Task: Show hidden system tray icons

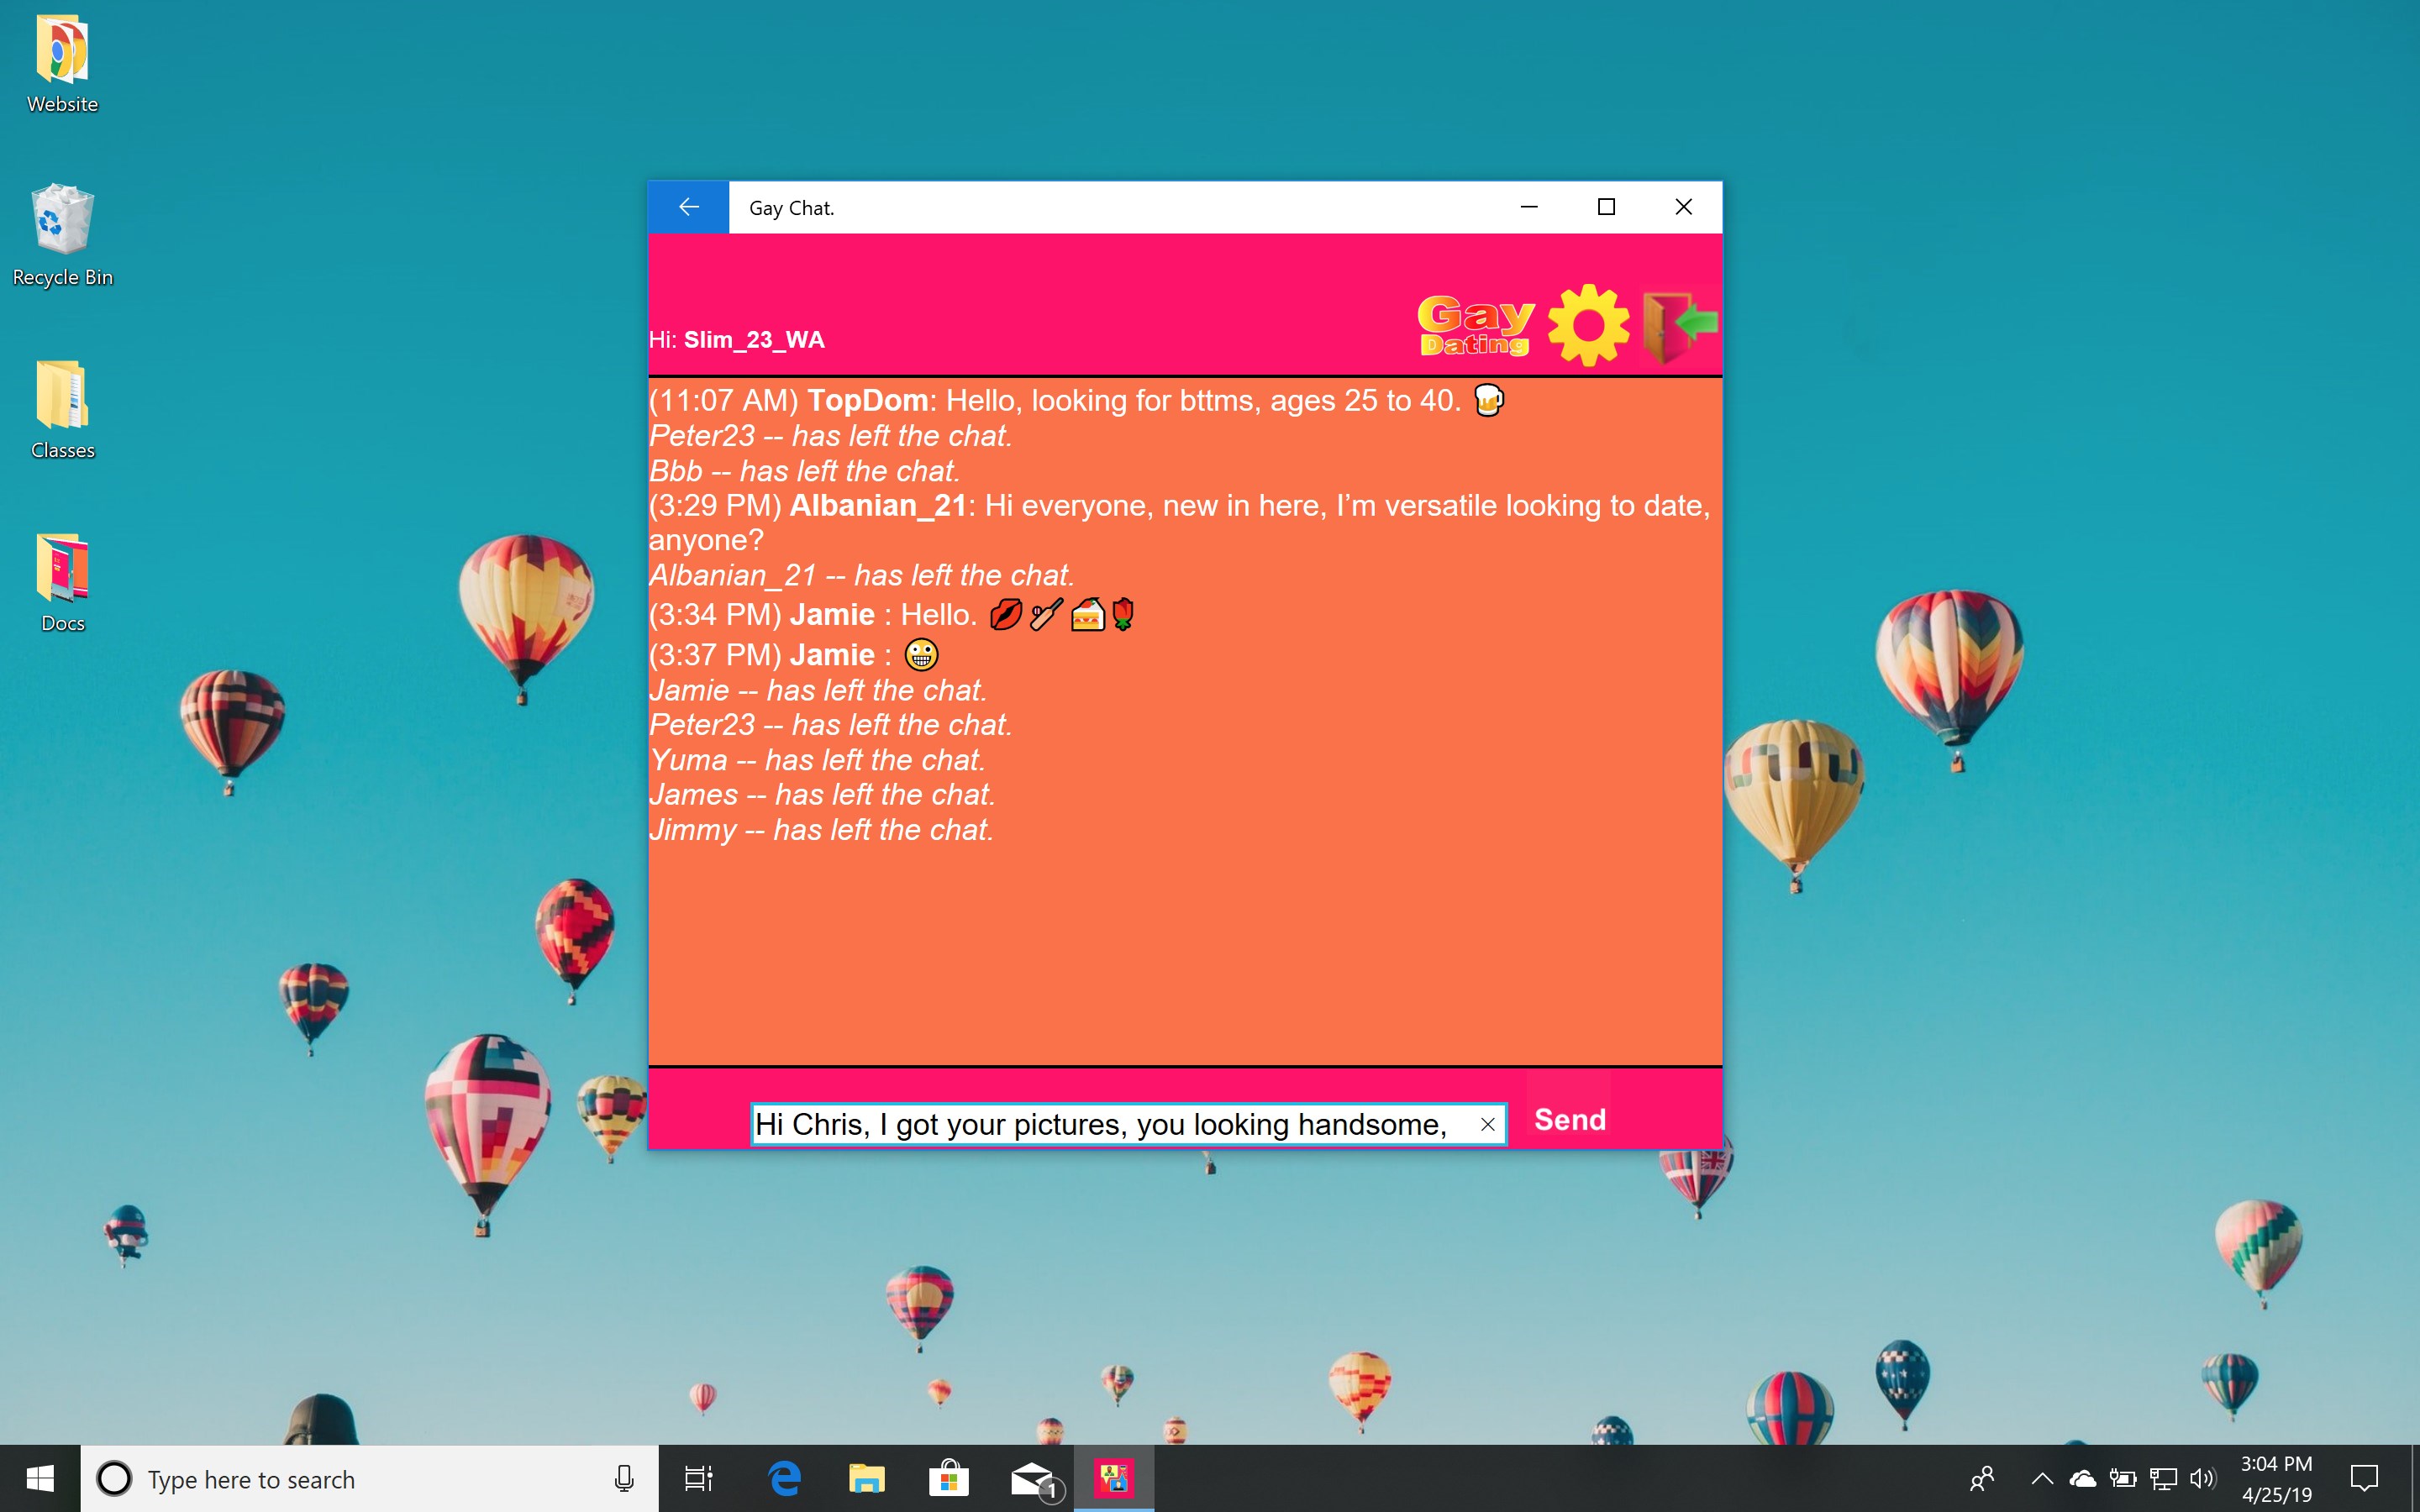Action: (2042, 1478)
